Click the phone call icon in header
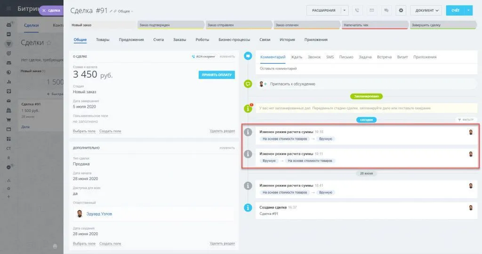This screenshot has height=254, width=482. pyautogui.click(x=358, y=10)
